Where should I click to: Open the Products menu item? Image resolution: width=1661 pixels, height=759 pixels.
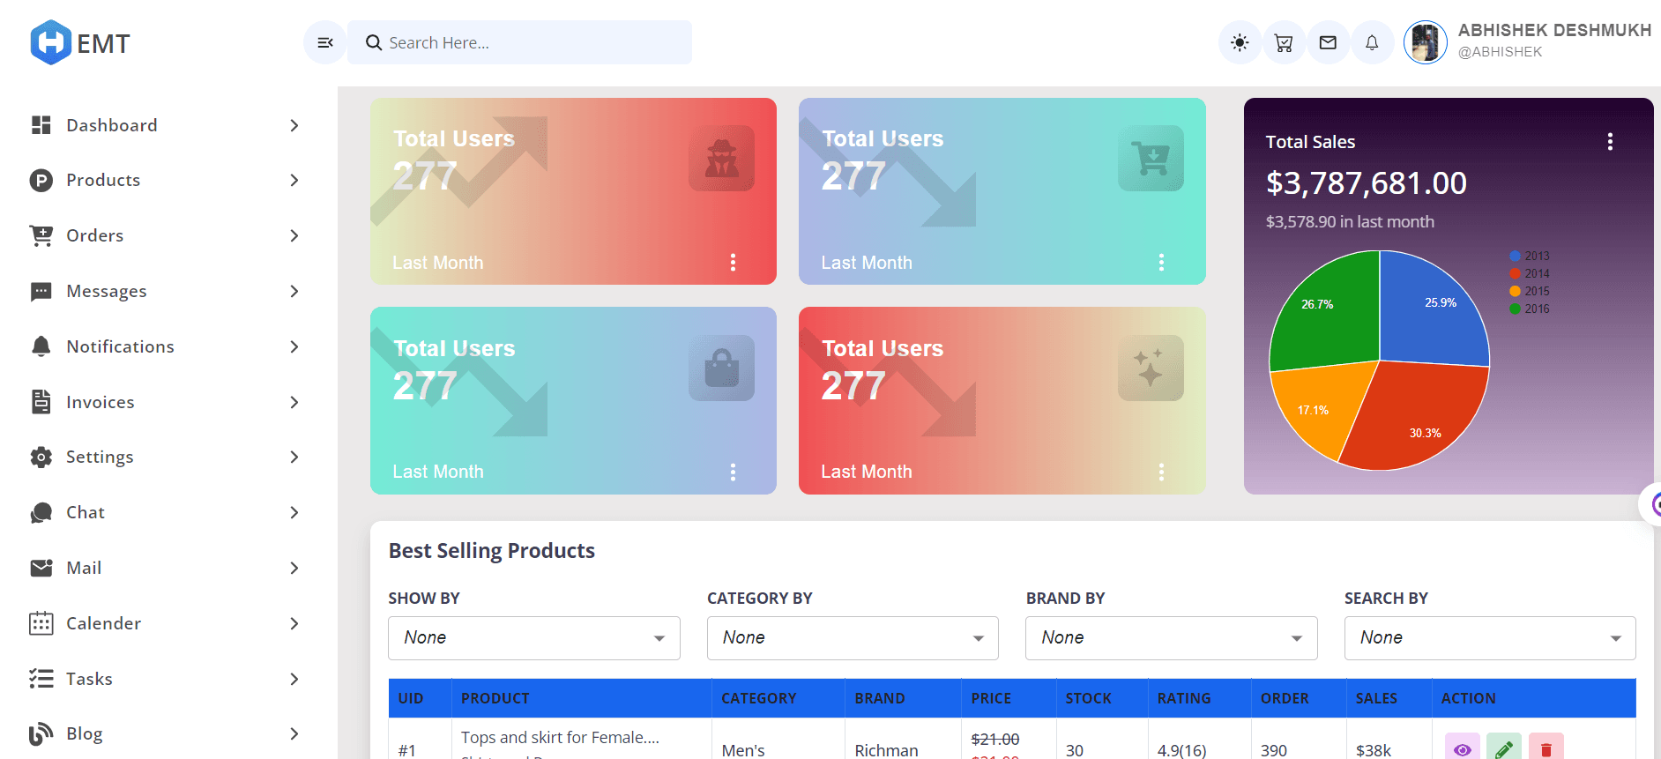pos(166,180)
